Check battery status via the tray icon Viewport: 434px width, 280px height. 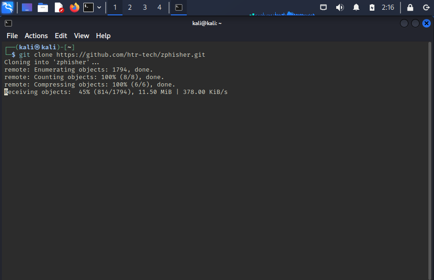coord(371,7)
